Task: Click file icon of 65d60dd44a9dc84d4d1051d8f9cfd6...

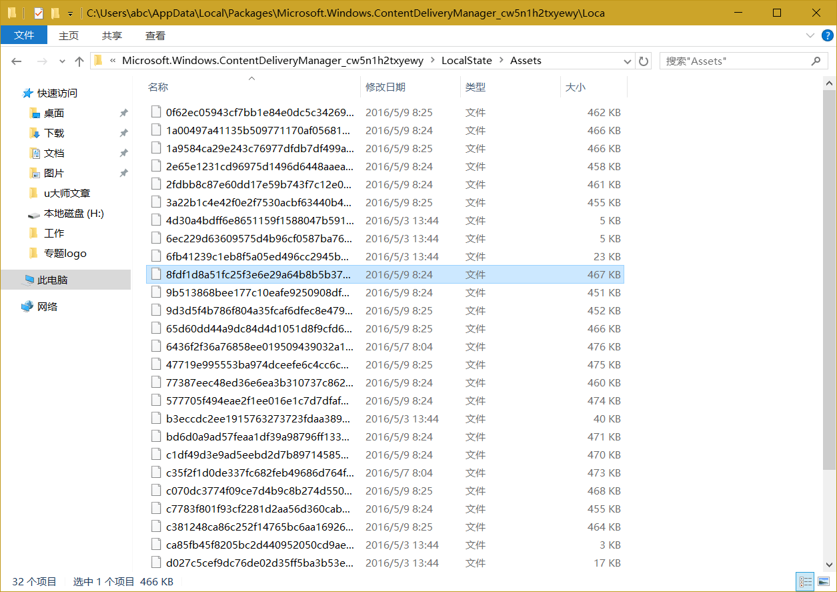Action: click(156, 328)
